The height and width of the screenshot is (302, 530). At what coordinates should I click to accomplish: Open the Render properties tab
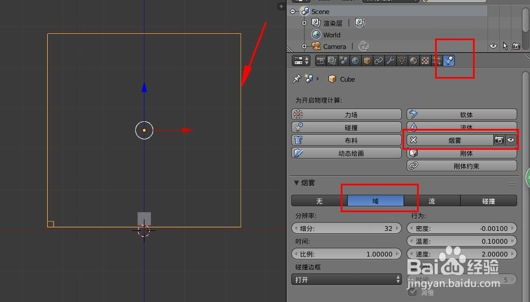click(320, 61)
